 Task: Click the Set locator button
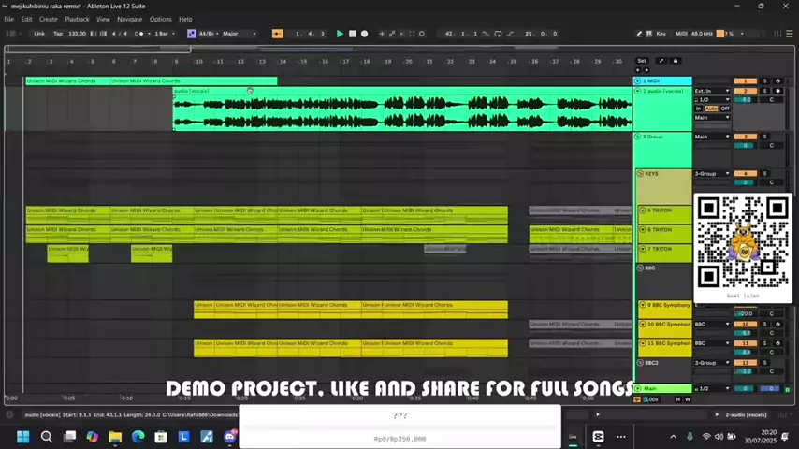tap(642, 61)
